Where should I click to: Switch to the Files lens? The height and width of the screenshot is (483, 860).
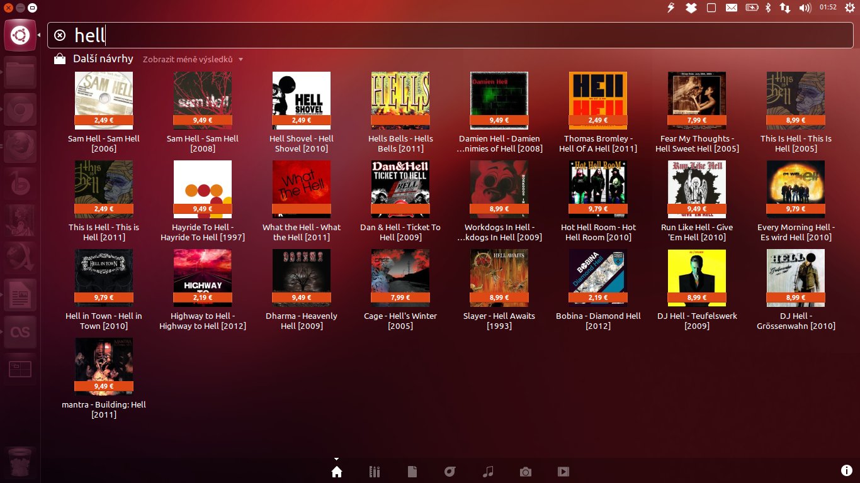412,472
